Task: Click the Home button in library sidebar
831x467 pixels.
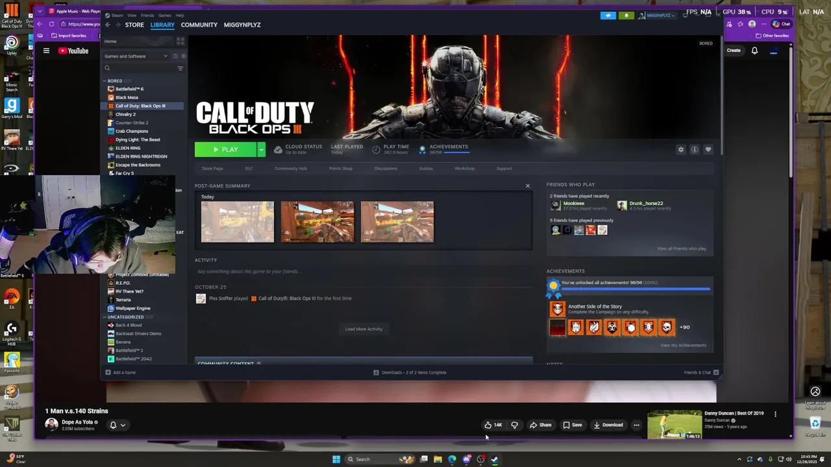Action: click(110, 42)
